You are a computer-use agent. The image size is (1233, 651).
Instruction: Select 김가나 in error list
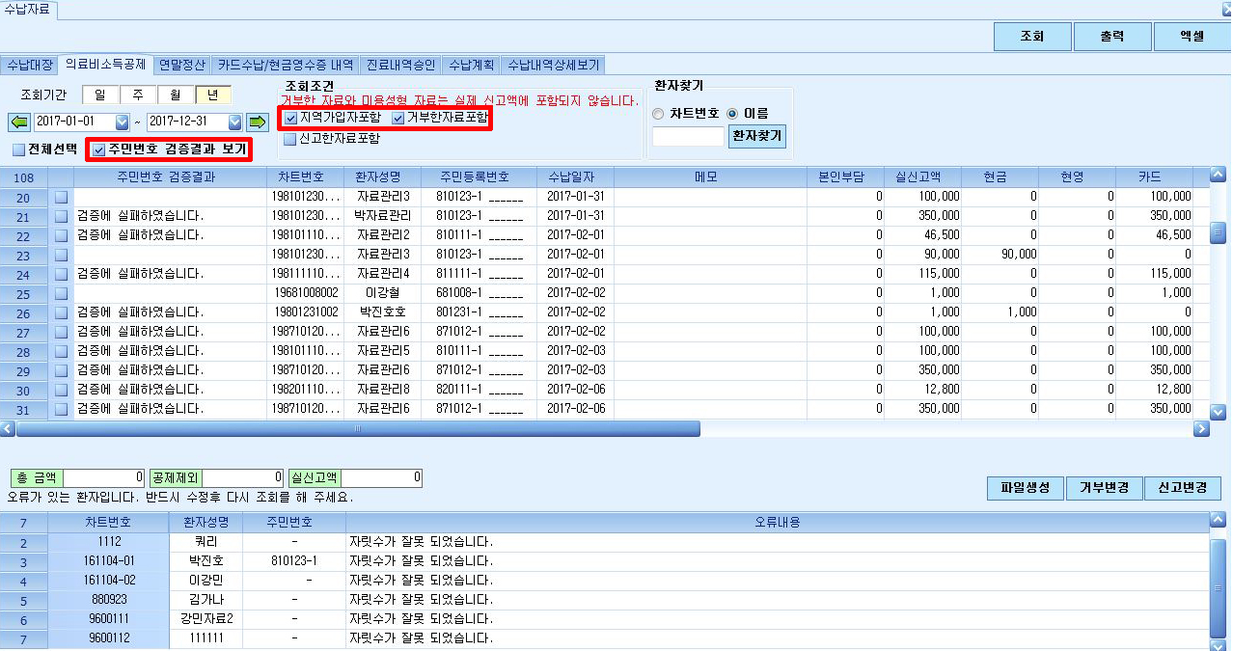[x=206, y=600]
